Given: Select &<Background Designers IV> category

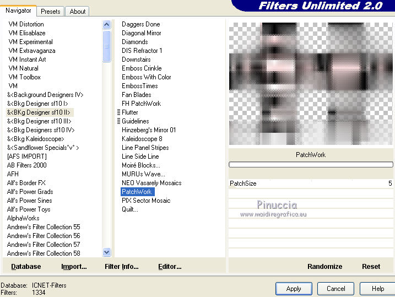Looking at the screenshot, I should click(45, 95).
